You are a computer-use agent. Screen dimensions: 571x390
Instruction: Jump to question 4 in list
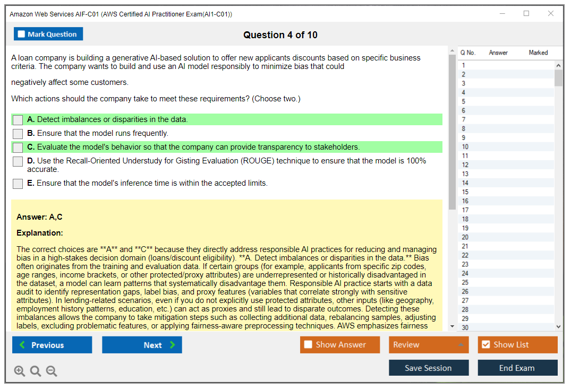click(x=464, y=92)
